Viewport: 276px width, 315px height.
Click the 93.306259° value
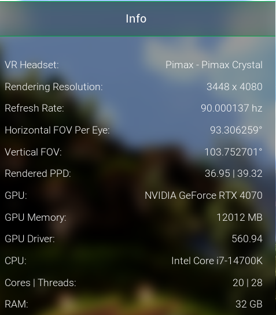[x=236, y=130]
